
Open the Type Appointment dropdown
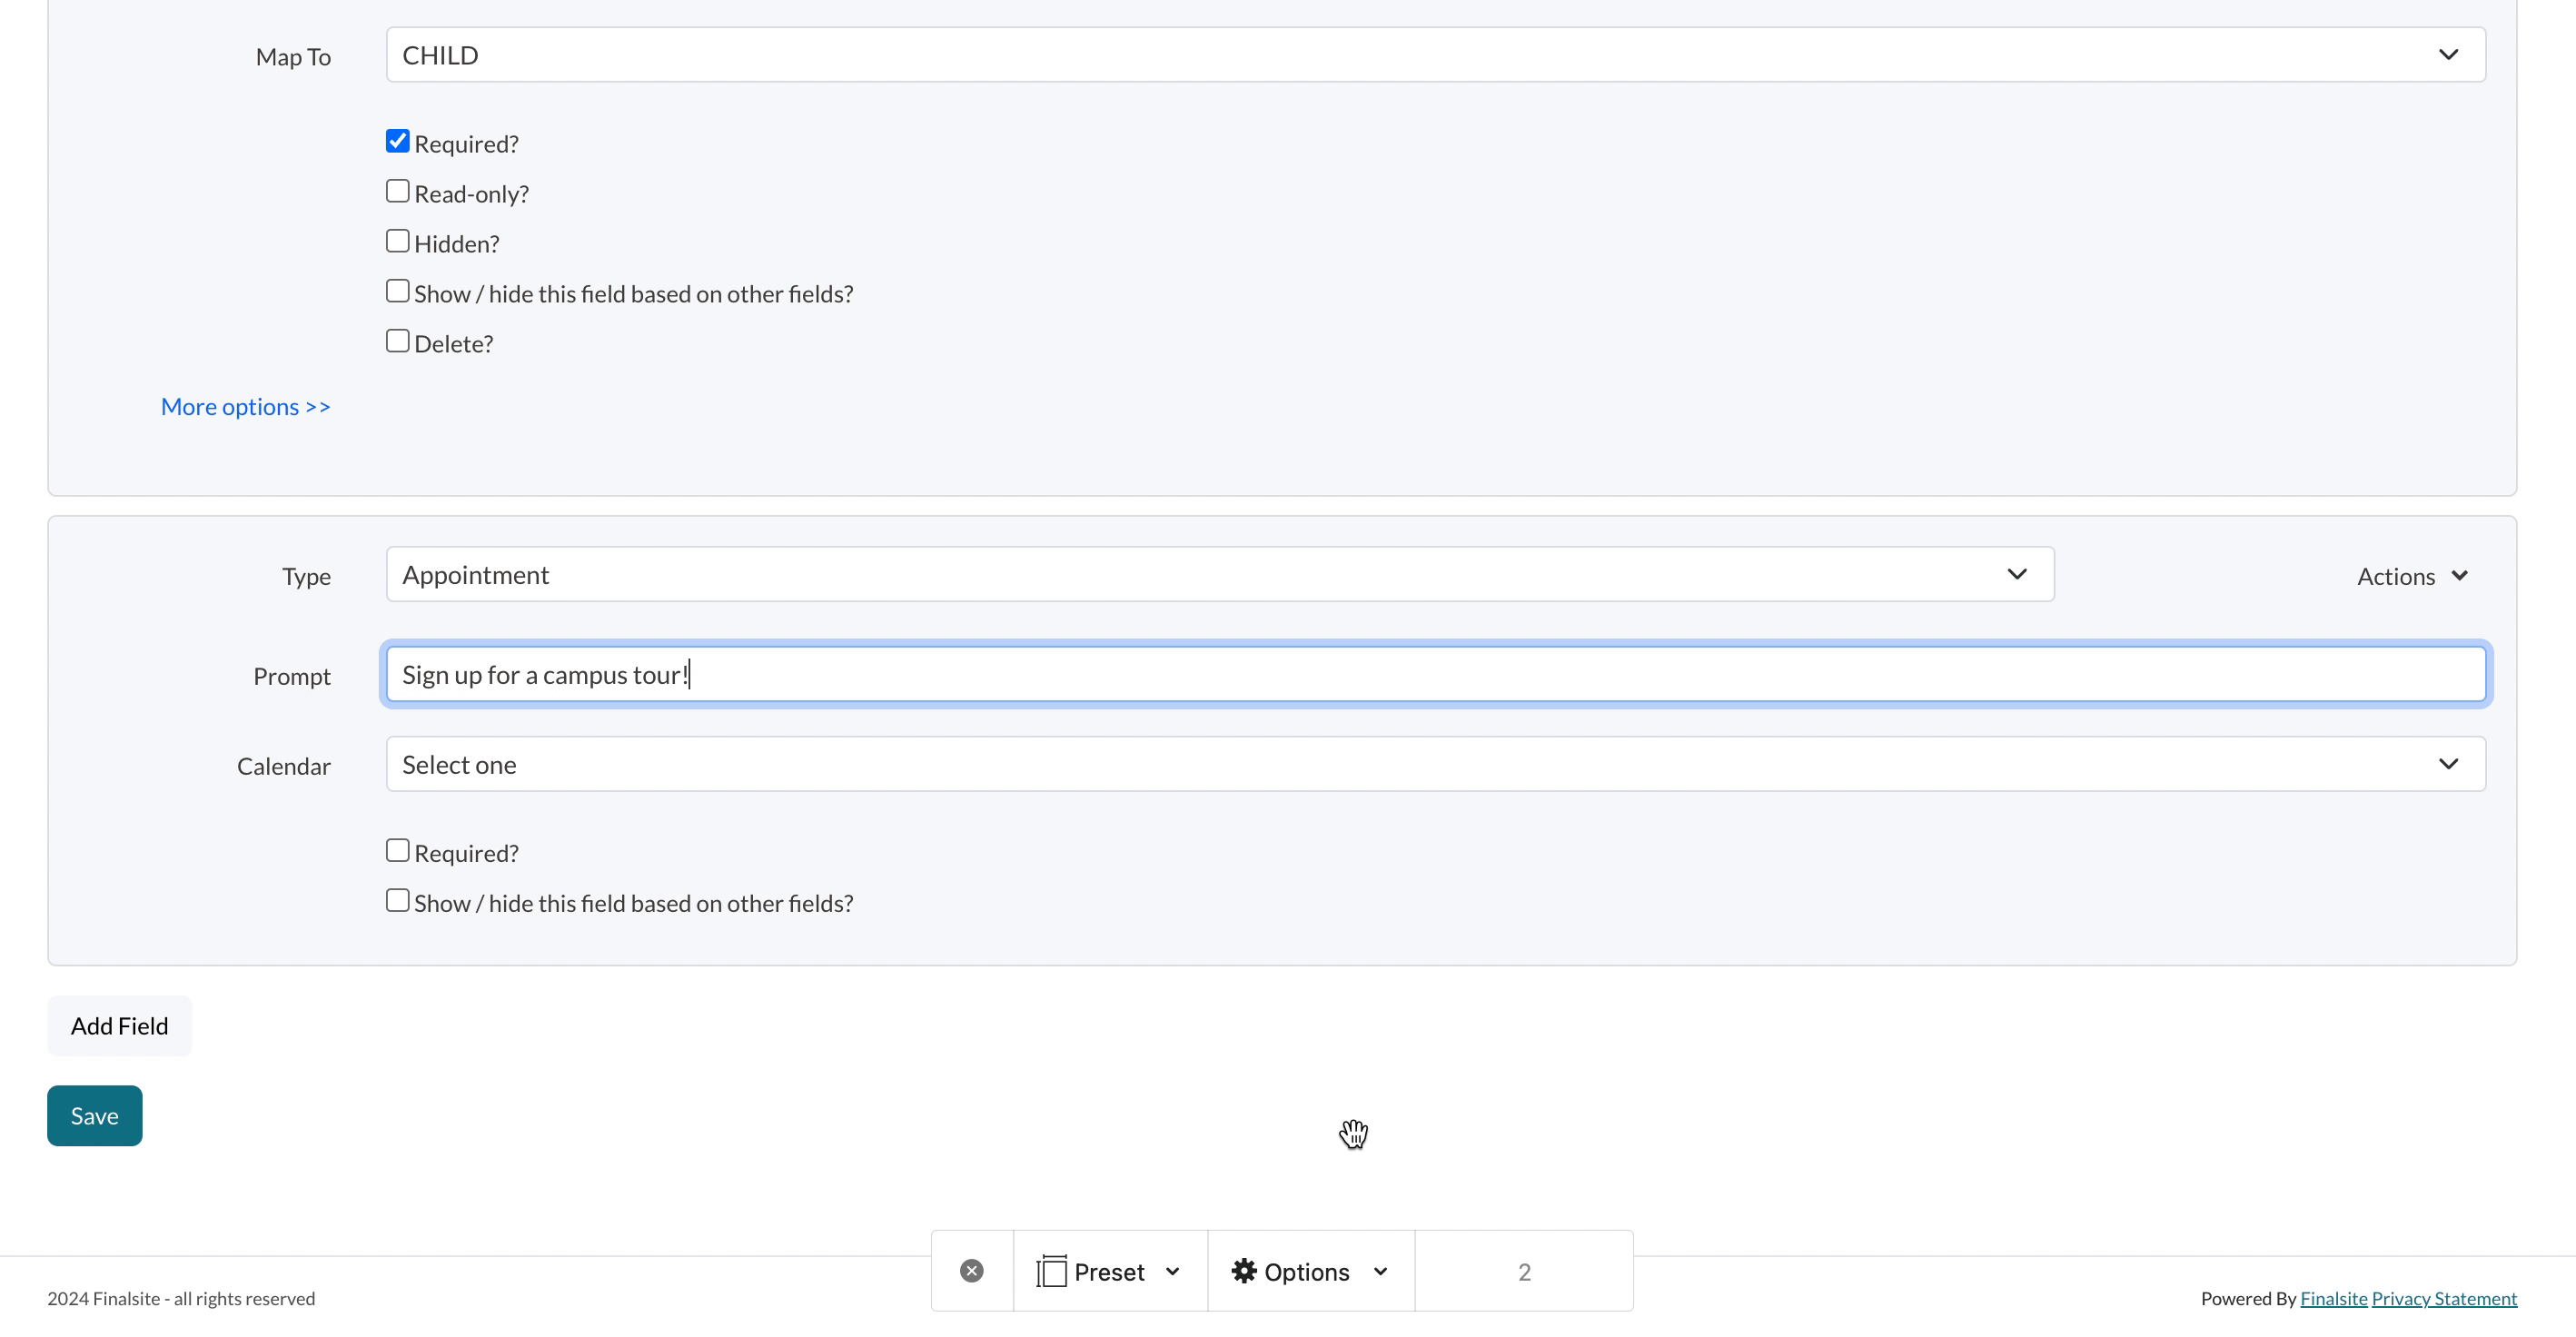pos(1219,575)
